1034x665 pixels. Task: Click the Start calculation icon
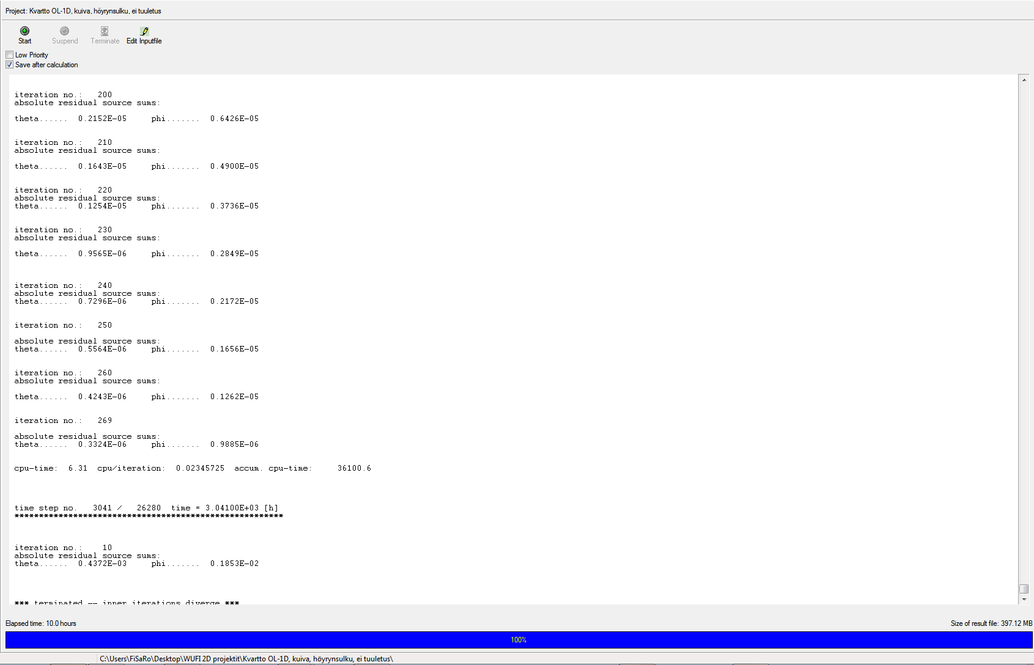coord(24,31)
